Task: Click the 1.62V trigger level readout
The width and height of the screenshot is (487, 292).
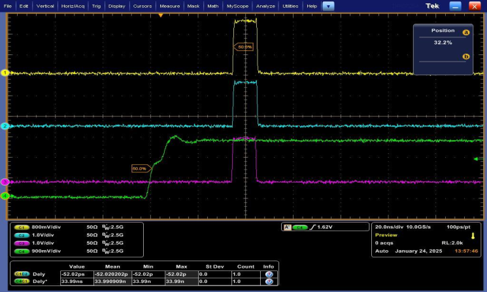Action: point(325,227)
